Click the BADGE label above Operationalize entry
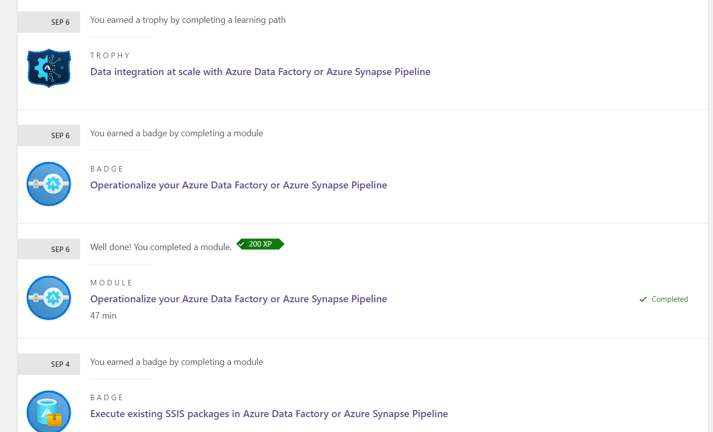713x432 pixels. 107,169
